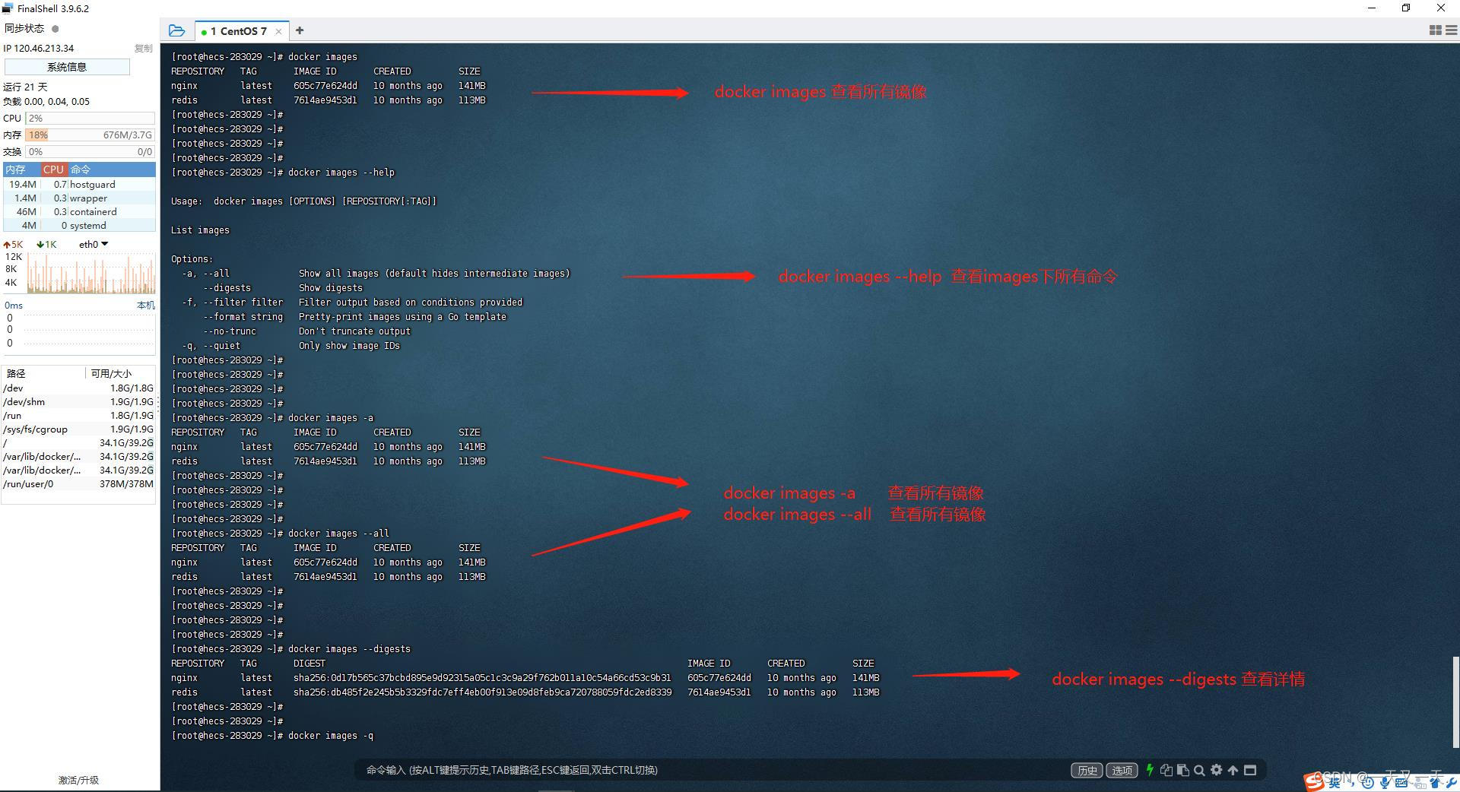Open terminal search with the magnifier icon

tap(1200, 770)
